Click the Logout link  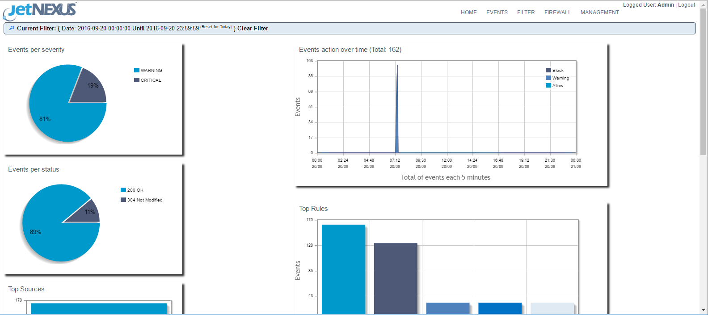click(x=687, y=5)
